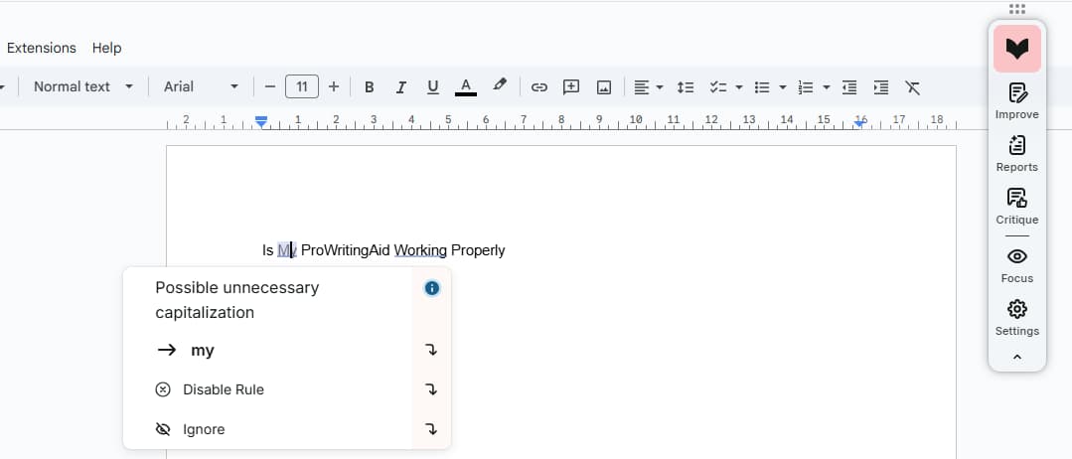This screenshot has width=1072, height=459.
Task: Collapse the ProWritingAid sidebar chevron
Action: coord(1016,357)
